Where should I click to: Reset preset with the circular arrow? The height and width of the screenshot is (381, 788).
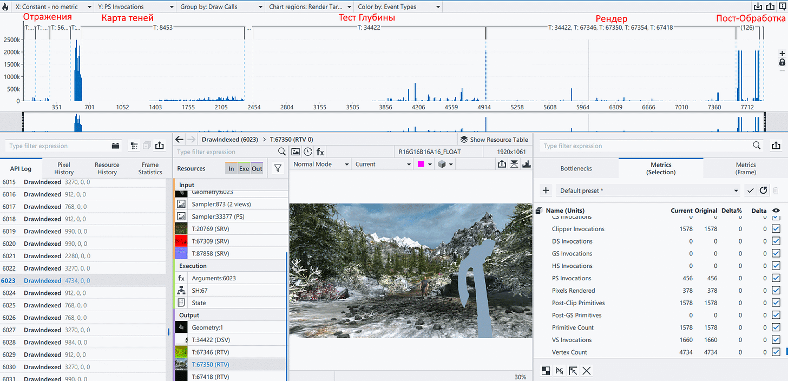click(763, 190)
